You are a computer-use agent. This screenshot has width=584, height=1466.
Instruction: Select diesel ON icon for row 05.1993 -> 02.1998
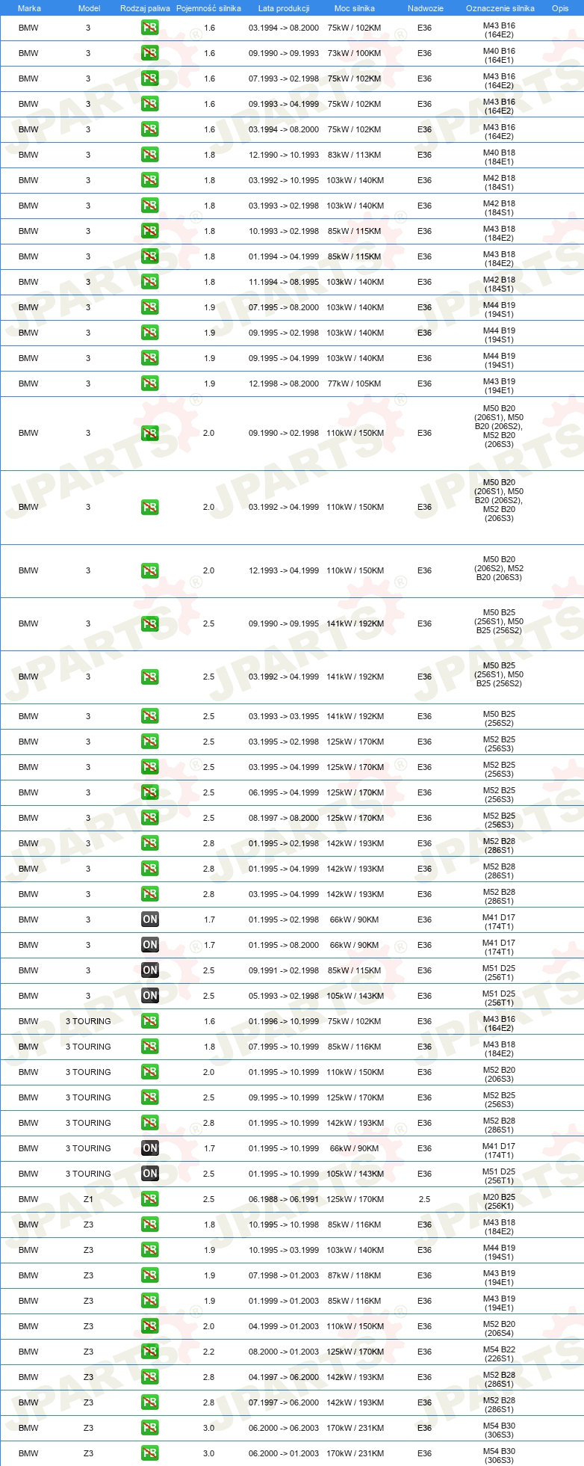click(150, 996)
